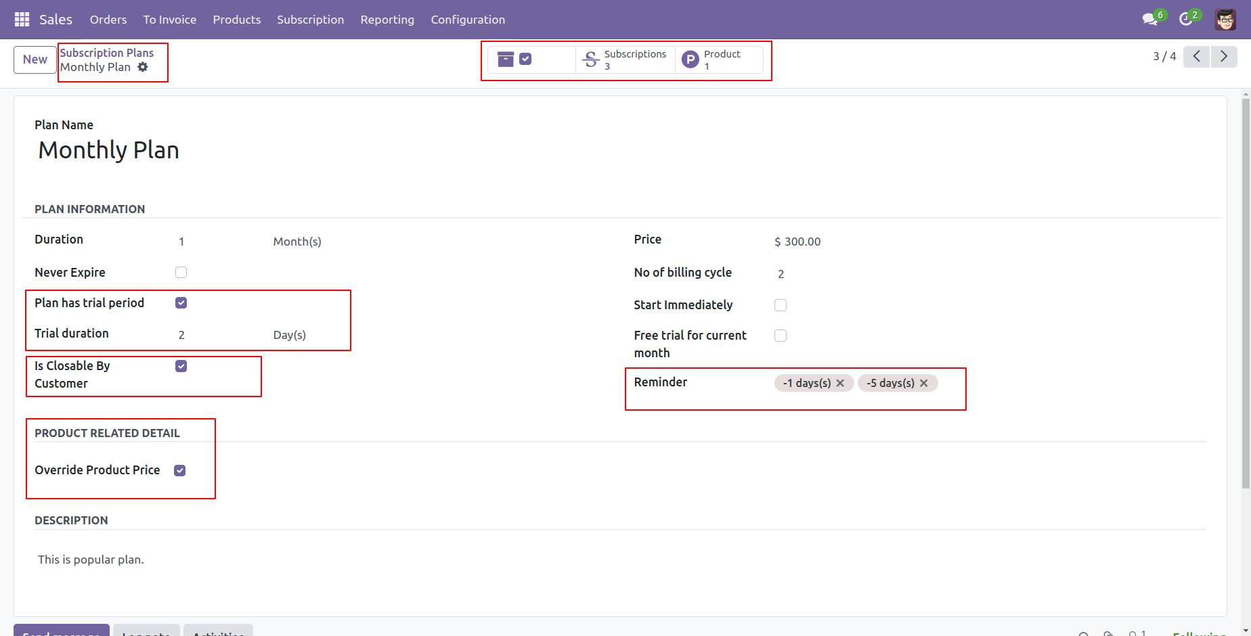Open the Subscription menu
The width and height of the screenshot is (1251, 636).
point(311,20)
